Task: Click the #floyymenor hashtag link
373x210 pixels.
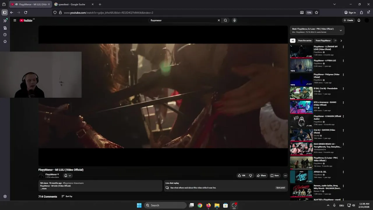Action: pyautogui.click(x=68, y=183)
